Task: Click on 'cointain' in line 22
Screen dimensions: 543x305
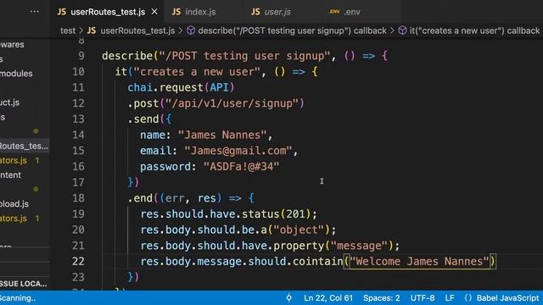Action: pyautogui.click(x=317, y=262)
